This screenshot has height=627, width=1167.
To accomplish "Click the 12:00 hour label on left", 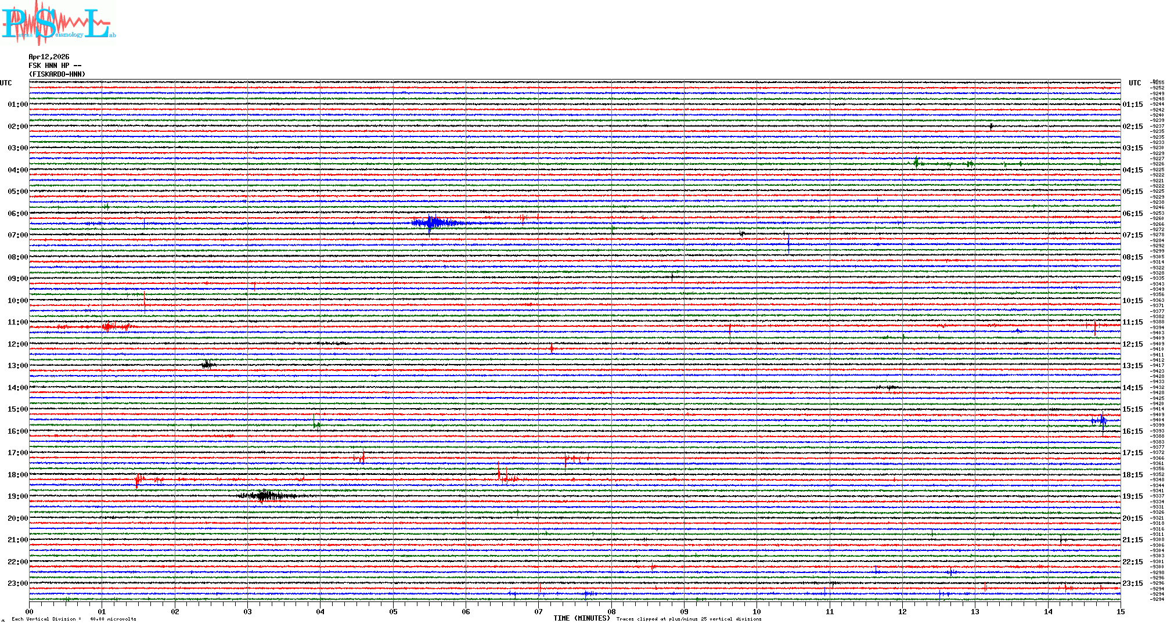I will click(x=17, y=344).
